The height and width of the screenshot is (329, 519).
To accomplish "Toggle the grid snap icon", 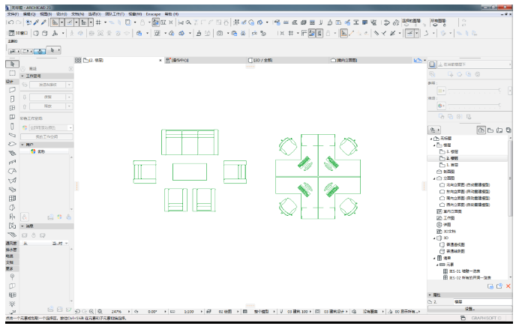I will [x=98, y=22].
